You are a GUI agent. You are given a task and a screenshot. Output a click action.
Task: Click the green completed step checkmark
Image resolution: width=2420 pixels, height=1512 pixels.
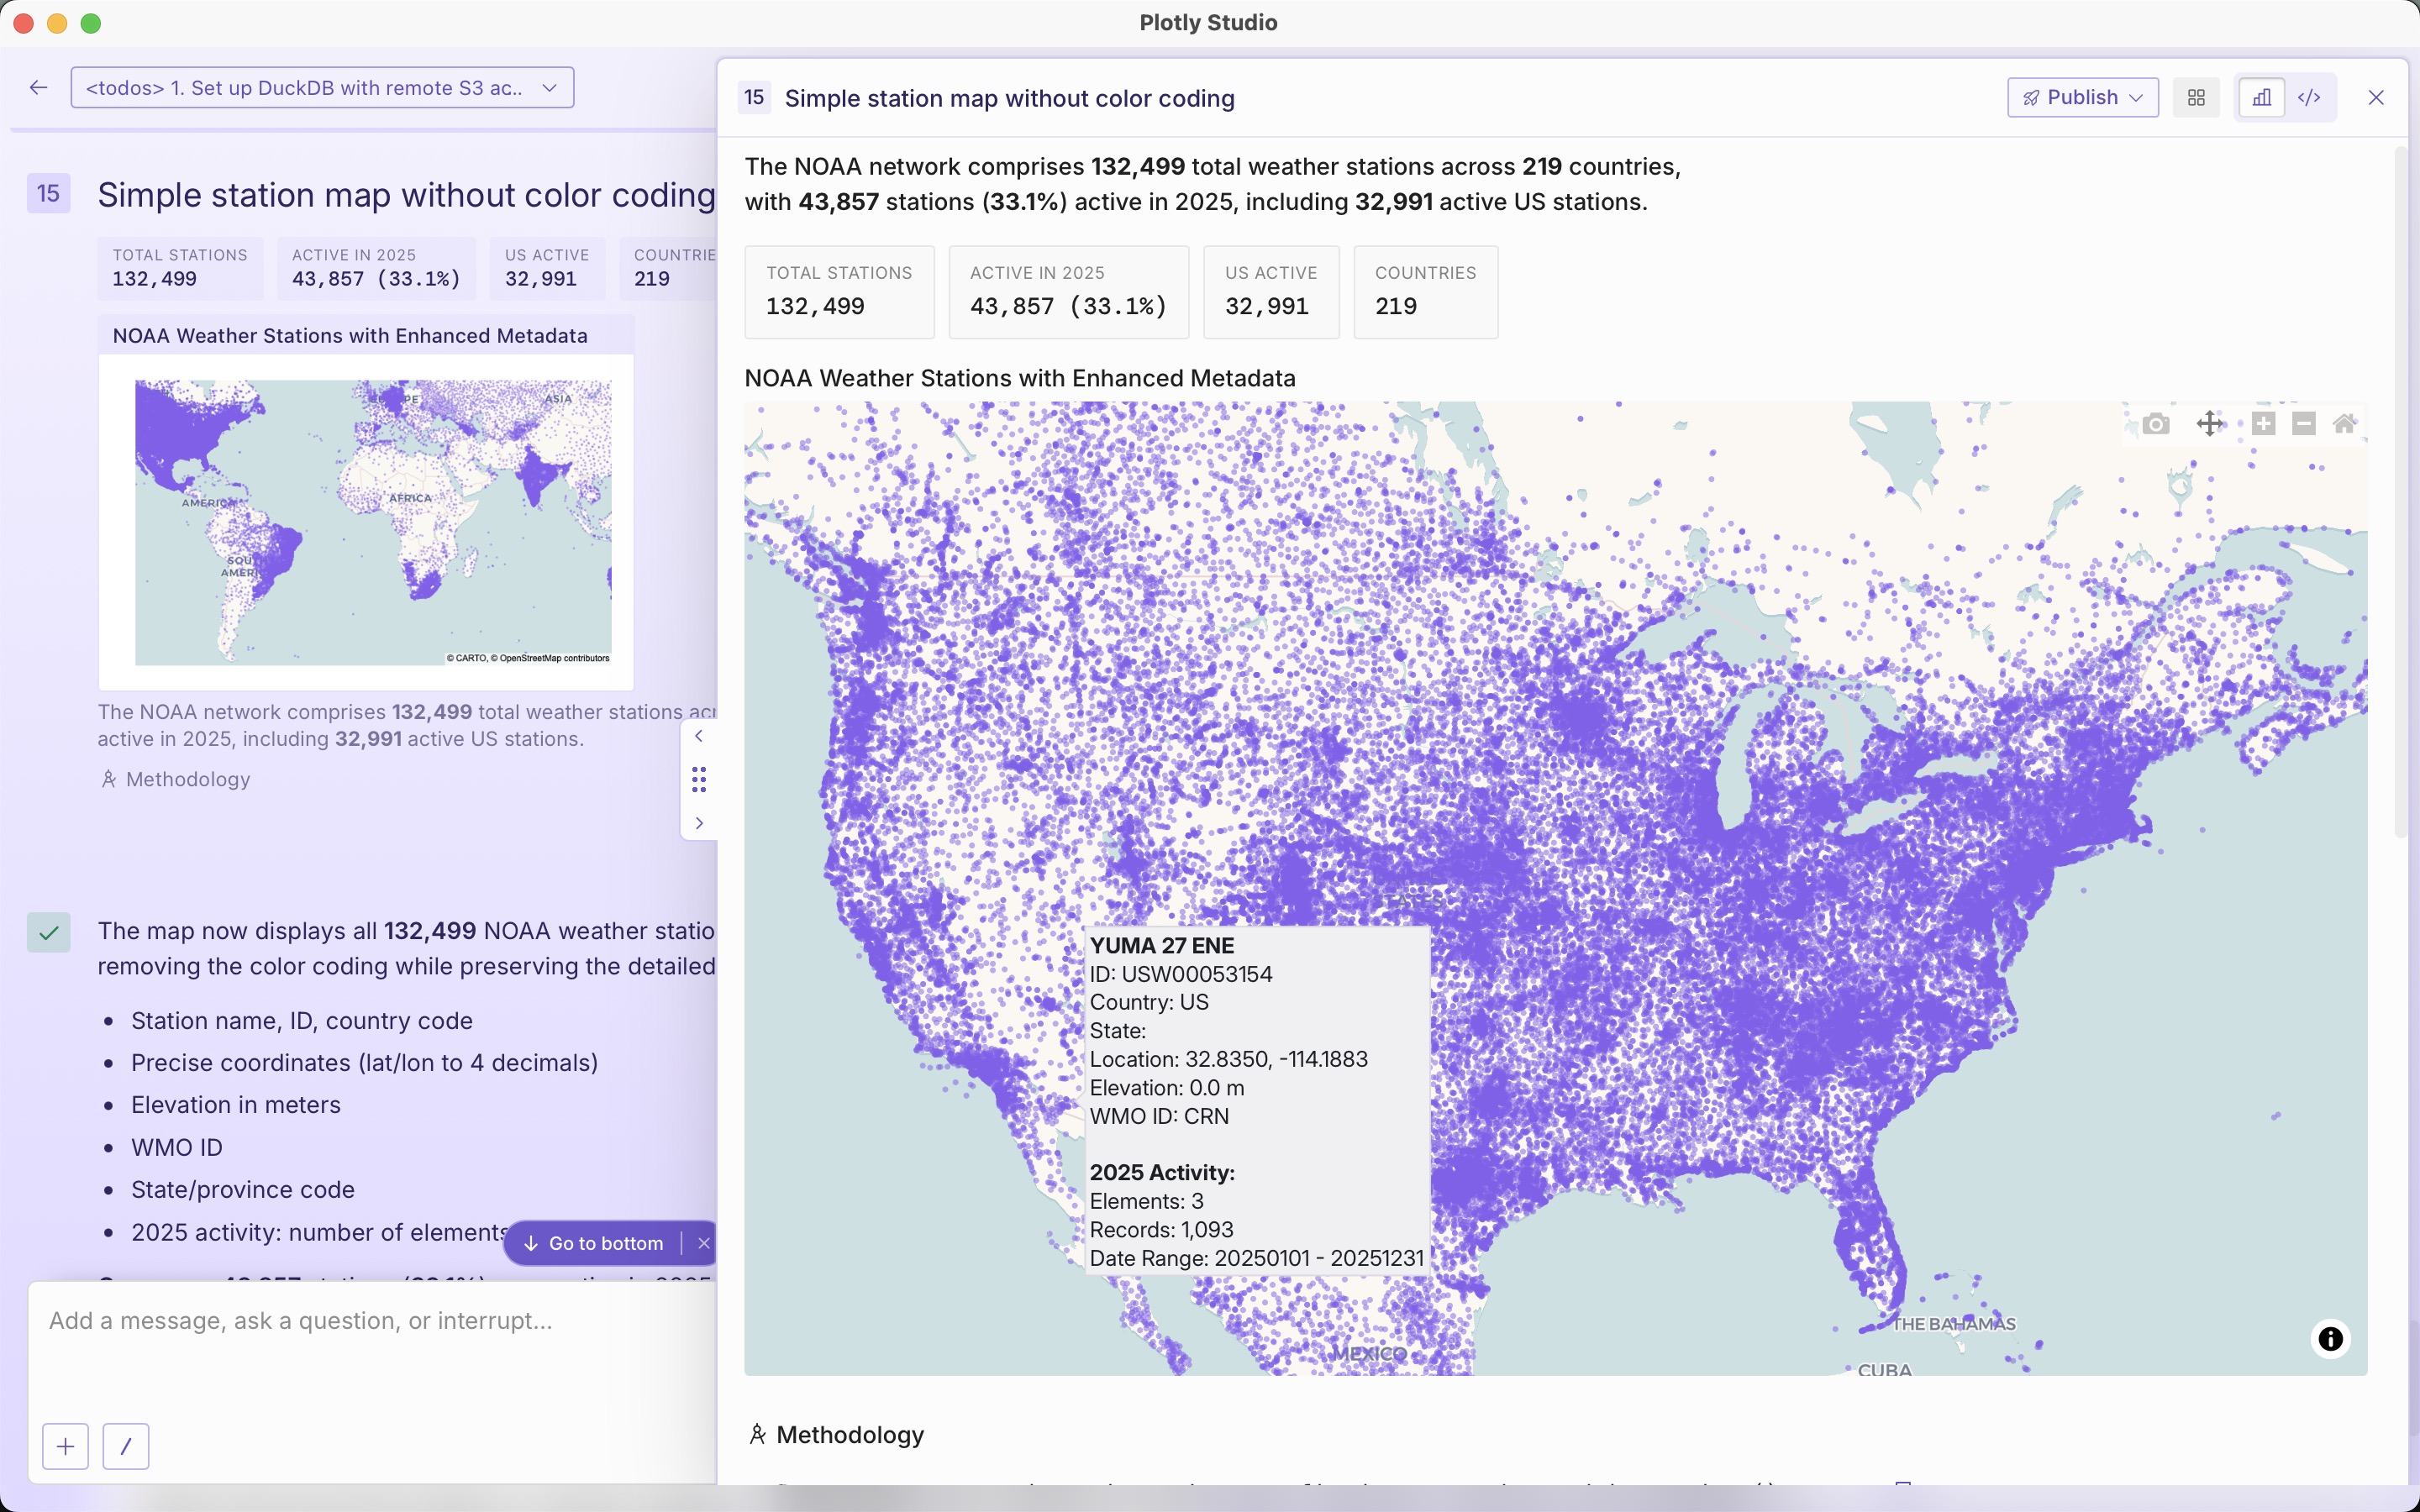(x=49, y=933)
